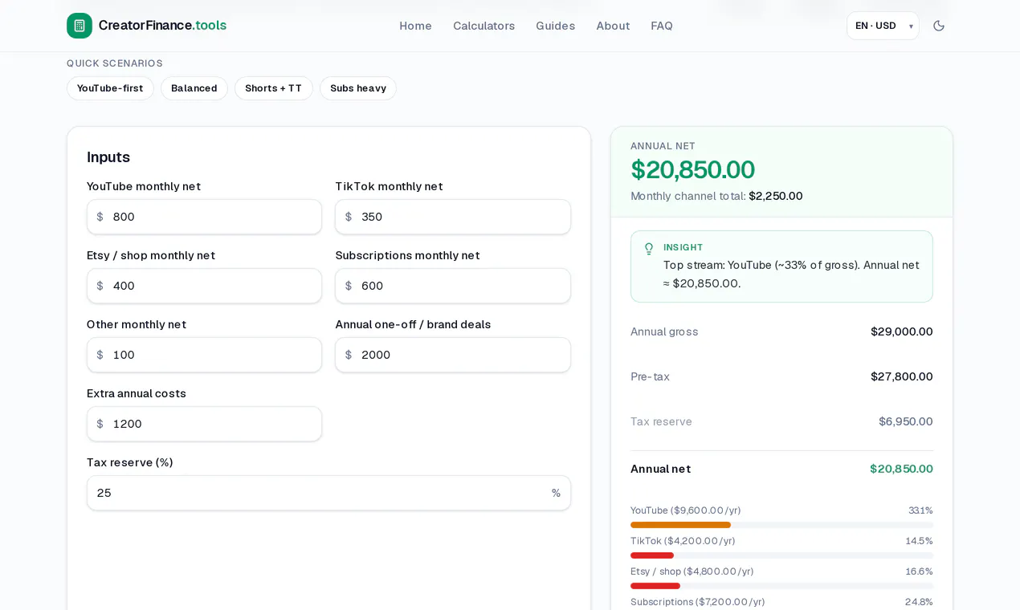Click the YouTube ($9,600.00/yr) label

point(685,510)
